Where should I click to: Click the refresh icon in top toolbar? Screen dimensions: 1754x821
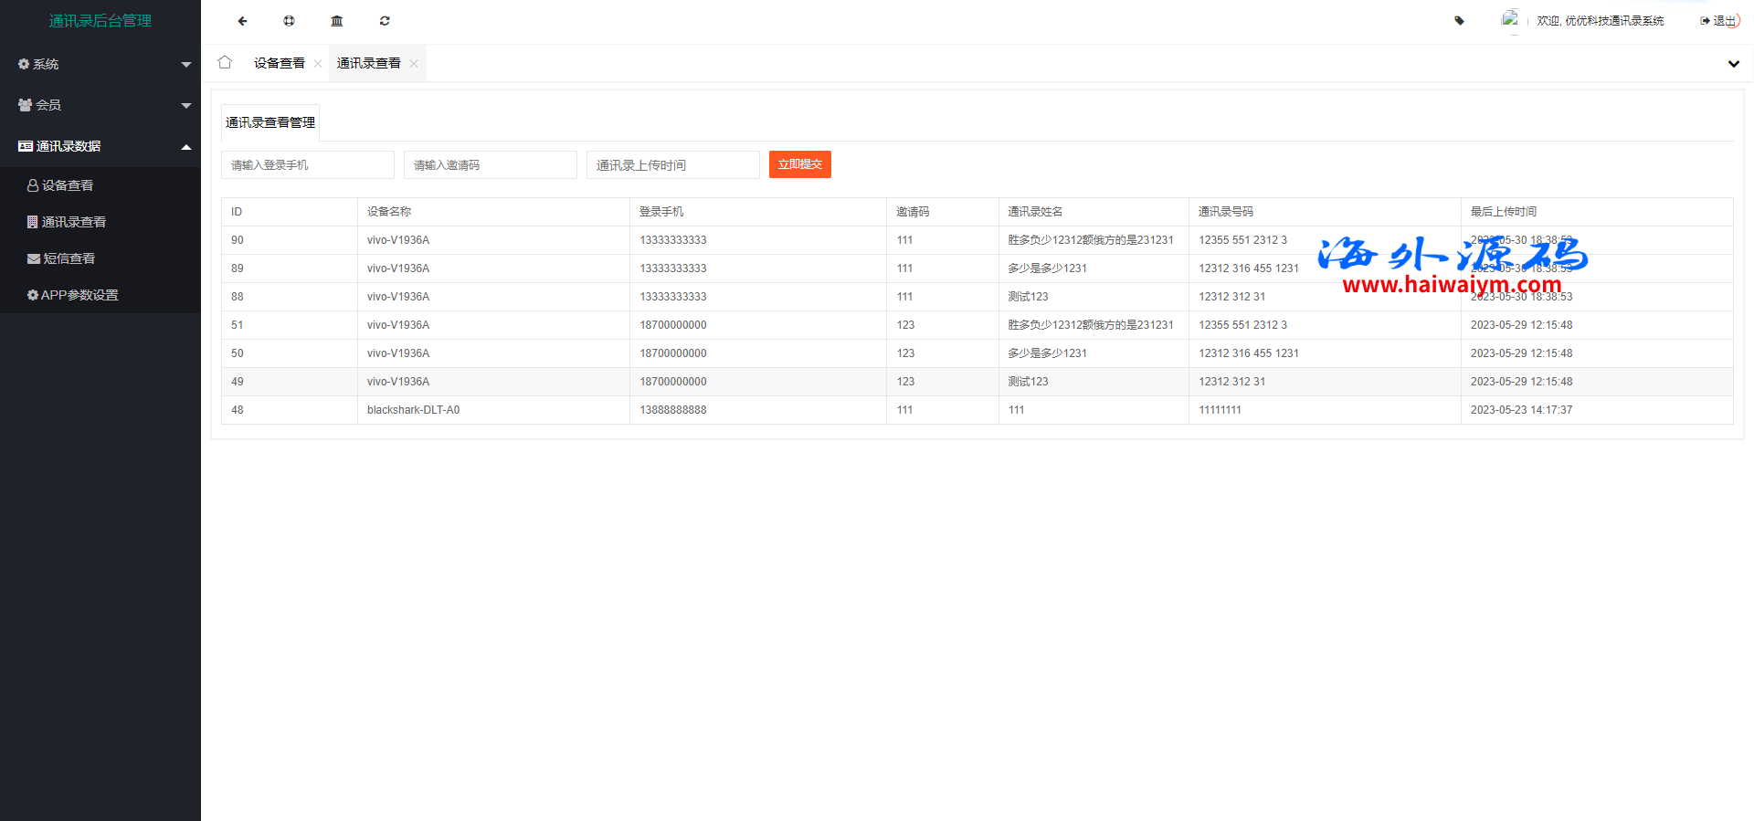385,21
